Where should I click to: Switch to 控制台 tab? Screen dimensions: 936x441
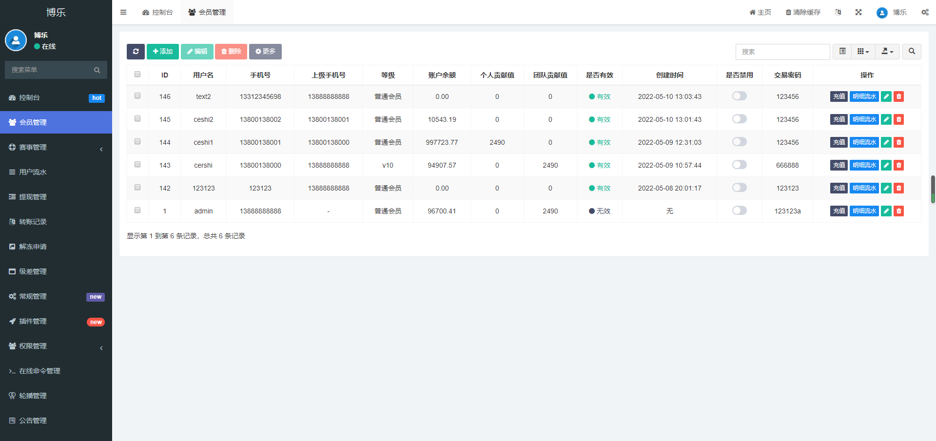coord(157,12)
